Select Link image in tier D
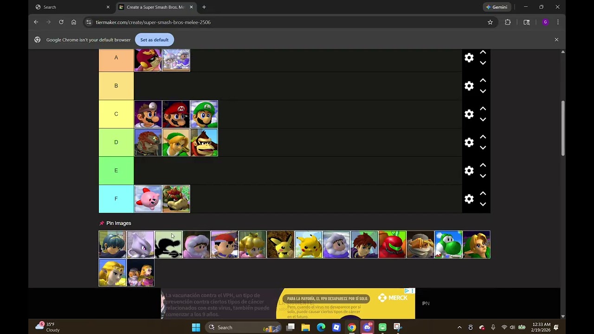This screenshot has width=594, height=334. pos(176,142)
